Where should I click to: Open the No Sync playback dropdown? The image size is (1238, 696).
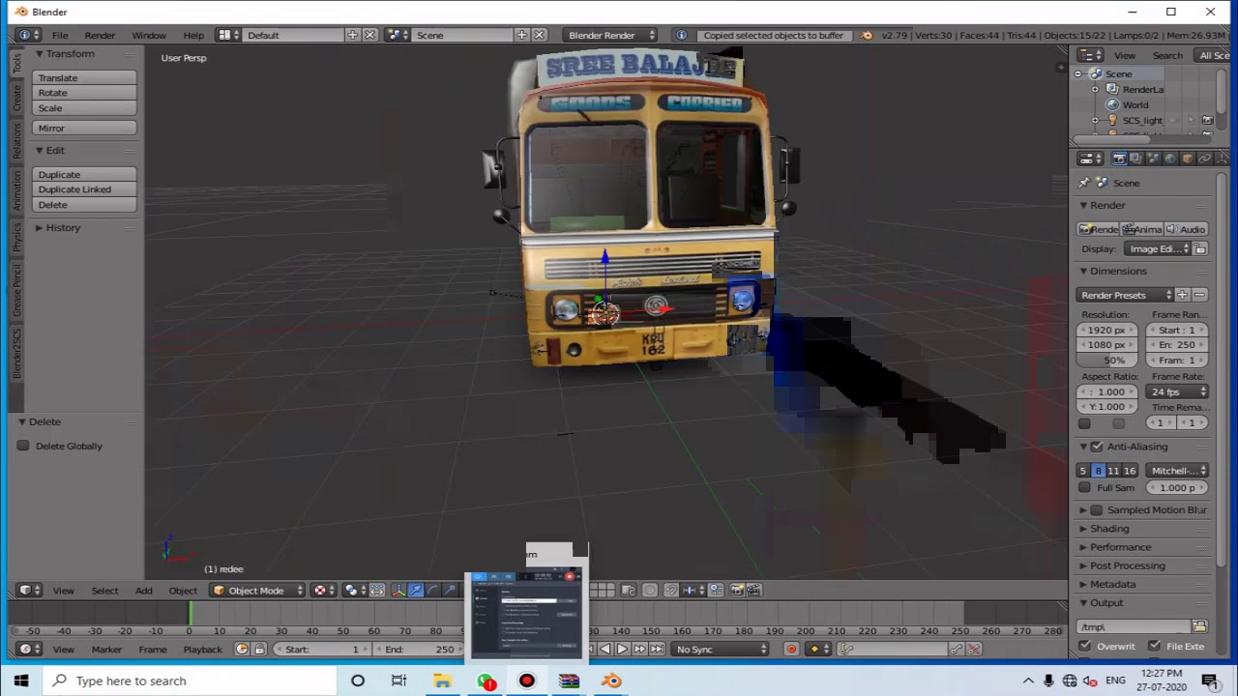pos(721,650)
